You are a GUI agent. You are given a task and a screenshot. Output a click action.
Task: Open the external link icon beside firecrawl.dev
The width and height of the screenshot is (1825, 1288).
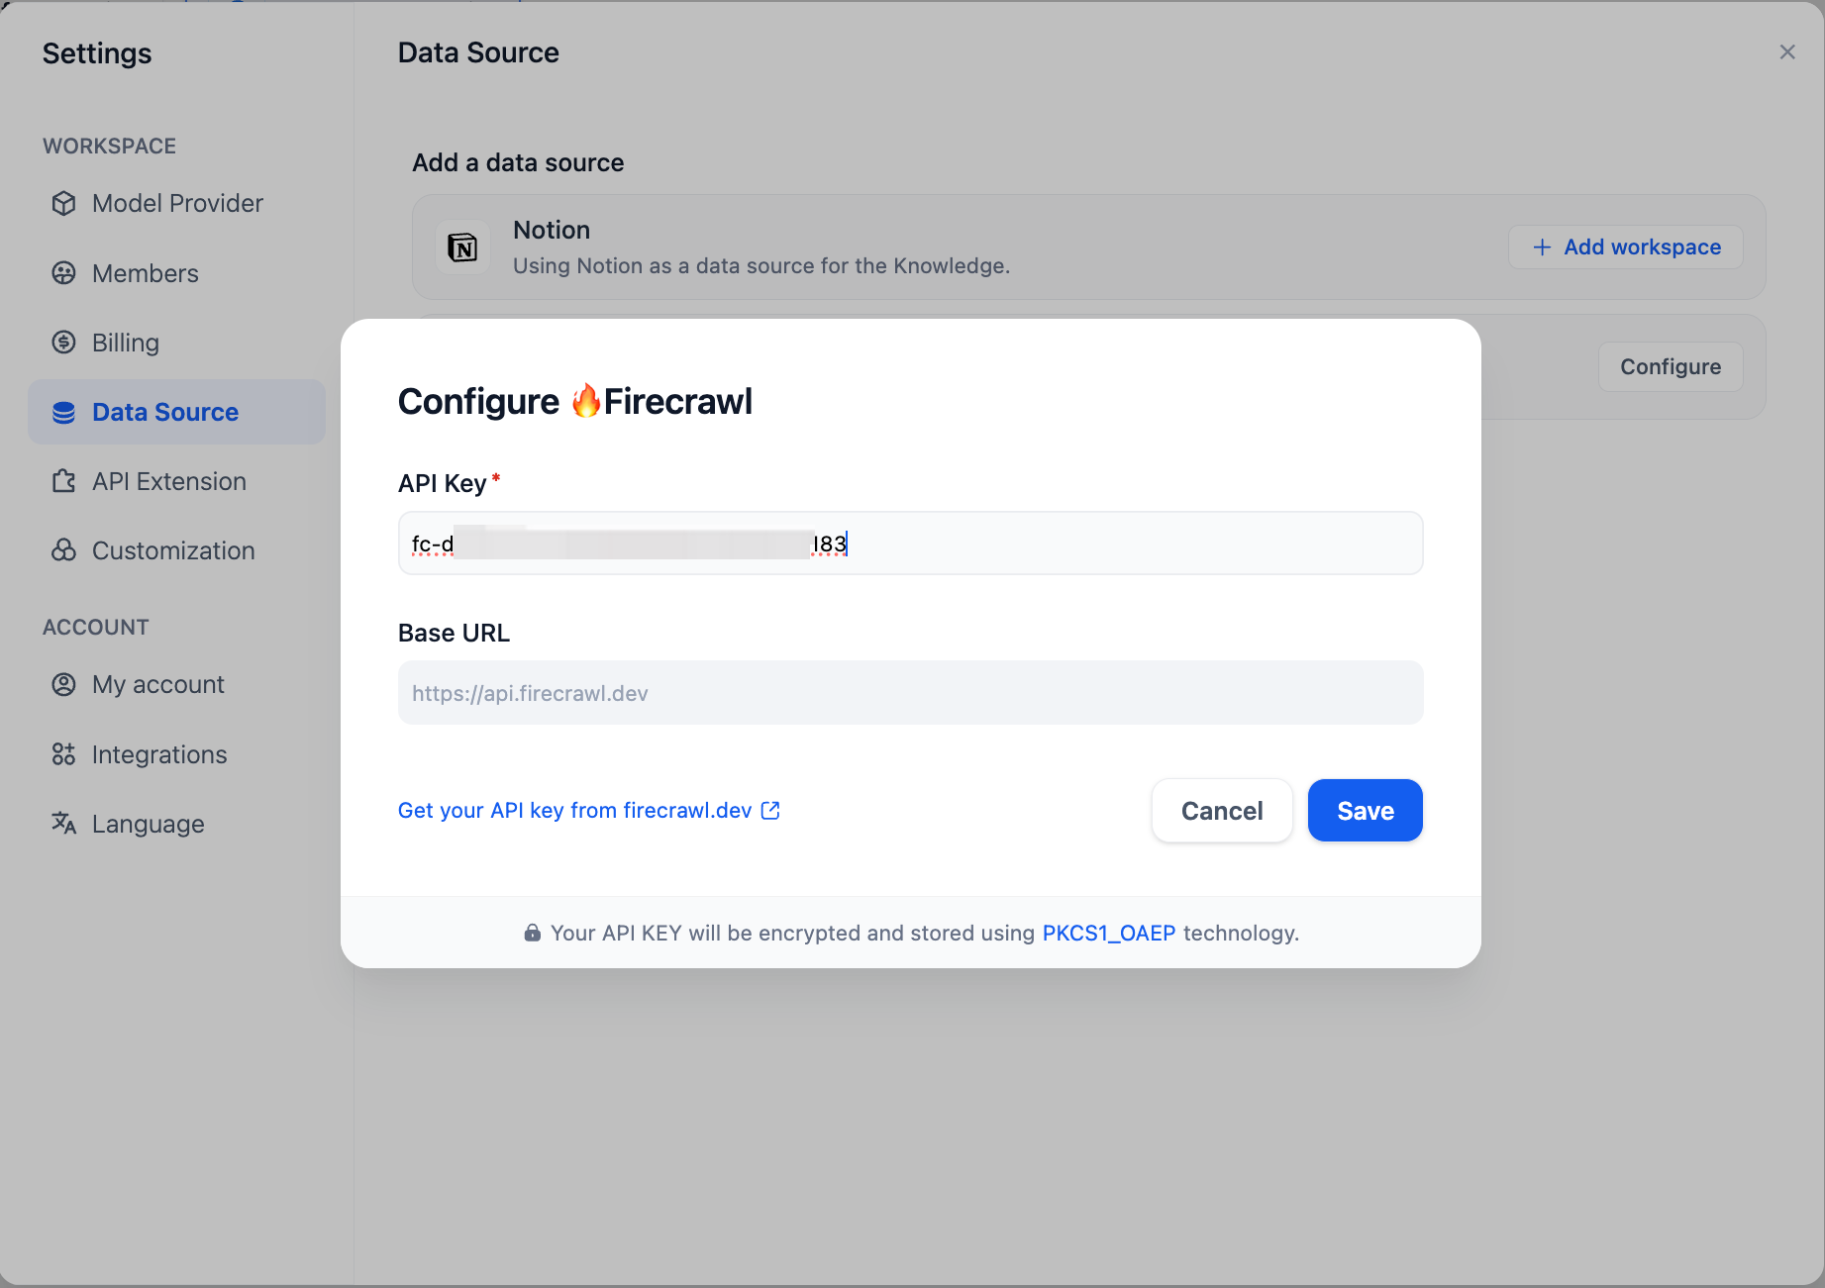[770, 810]
